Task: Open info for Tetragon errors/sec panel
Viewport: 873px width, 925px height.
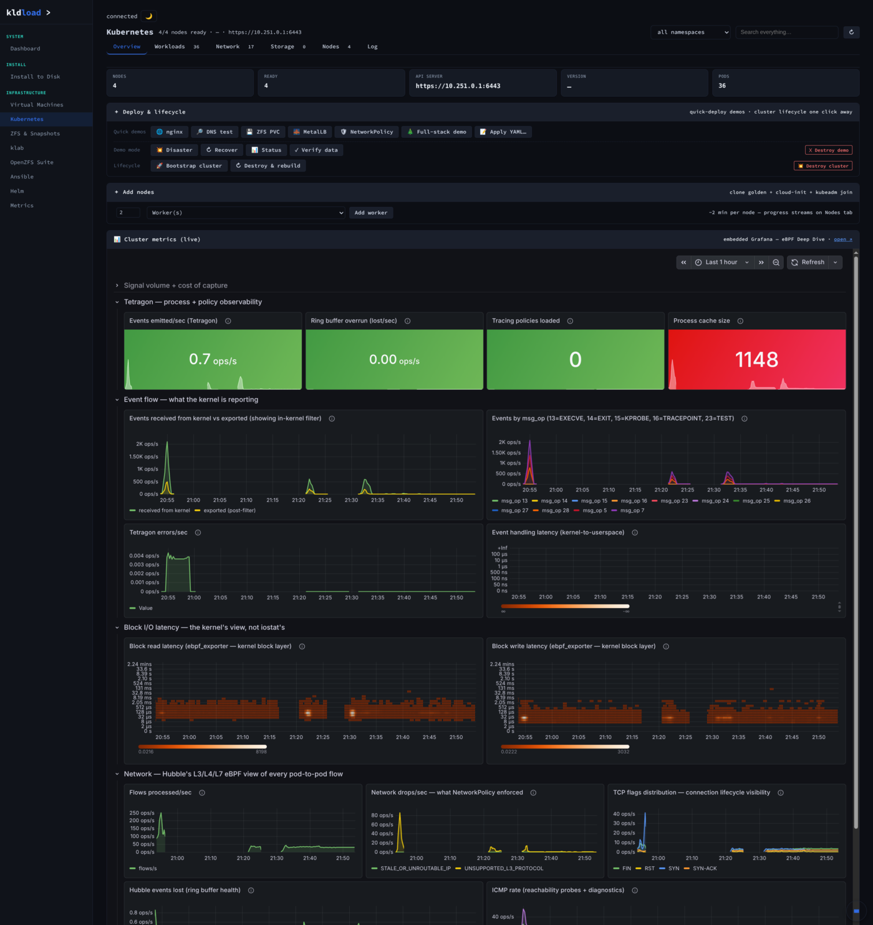Action: (x=198, y=533)
